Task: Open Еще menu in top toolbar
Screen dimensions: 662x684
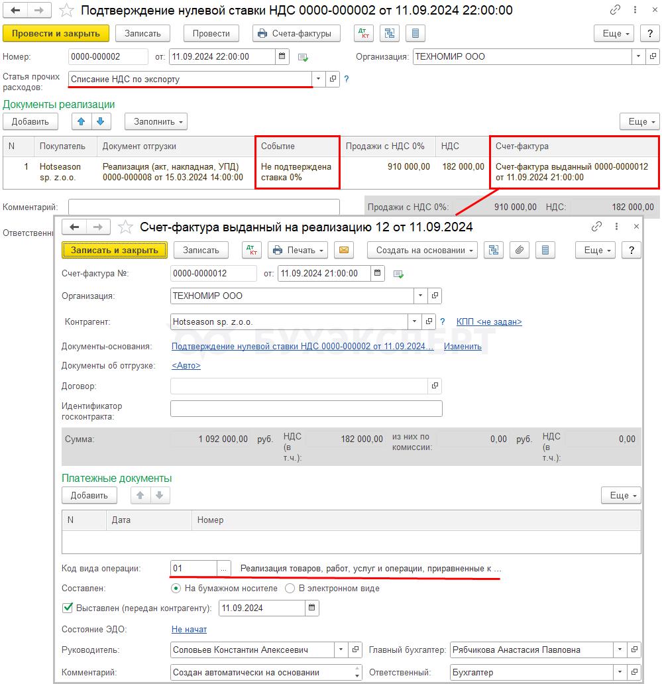Action: coord(614,33)
